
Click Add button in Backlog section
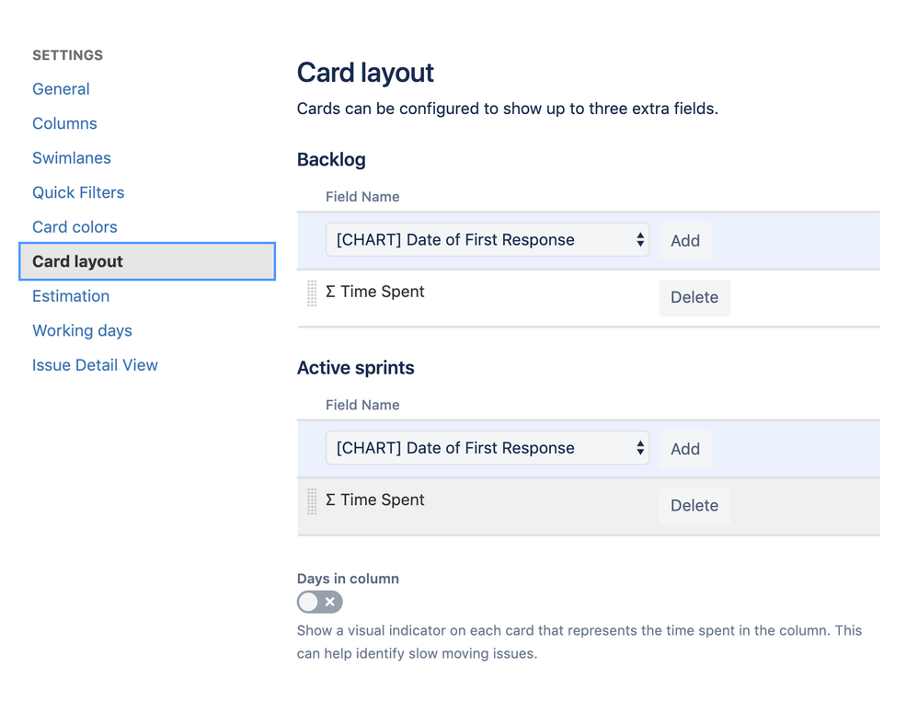pyautogui.click(x=685, y=240)
